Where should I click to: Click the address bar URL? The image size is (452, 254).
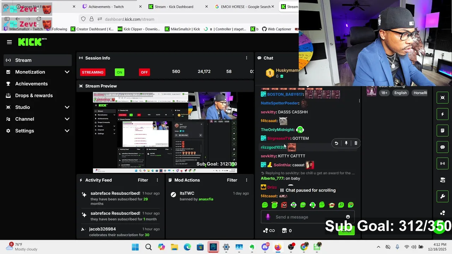(129, 19)
